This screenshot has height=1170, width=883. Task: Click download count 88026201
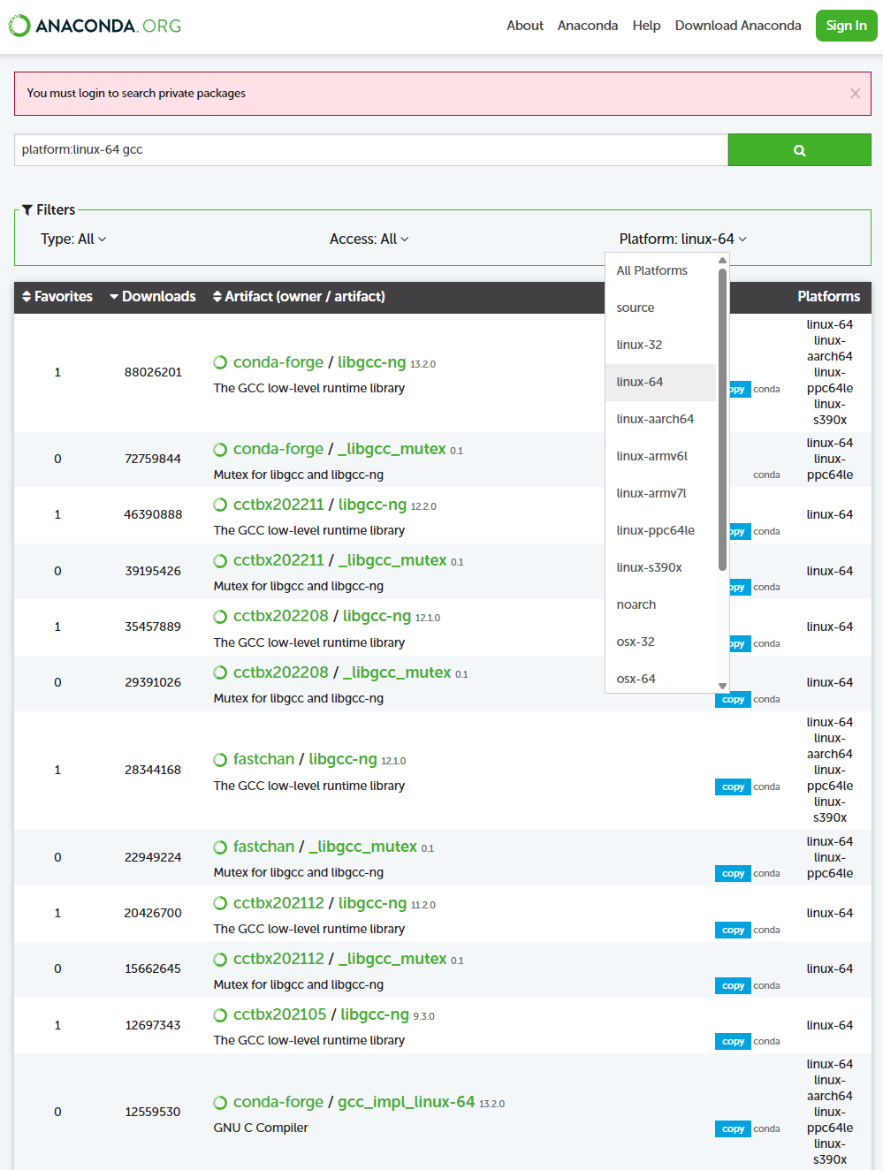153,373
